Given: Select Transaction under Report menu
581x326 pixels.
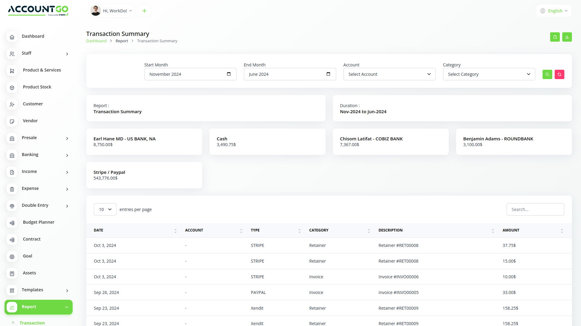Looking at the screenshot, I should 32,323.
